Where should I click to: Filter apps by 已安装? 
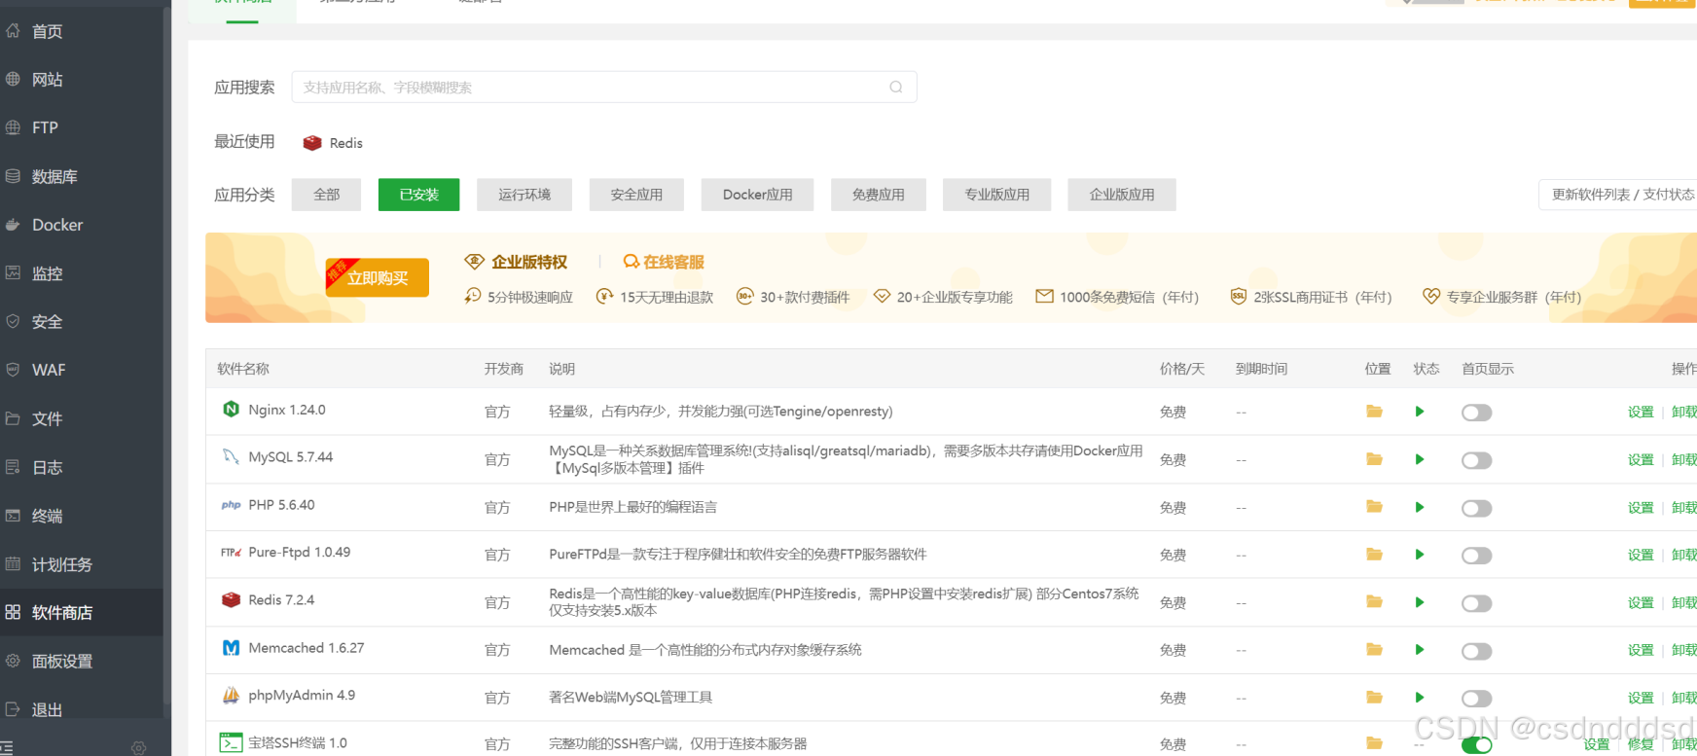pos(418,195)
